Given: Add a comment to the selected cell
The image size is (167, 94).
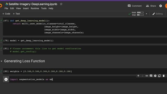Looking at the screenshot, I should pos(151,76).
